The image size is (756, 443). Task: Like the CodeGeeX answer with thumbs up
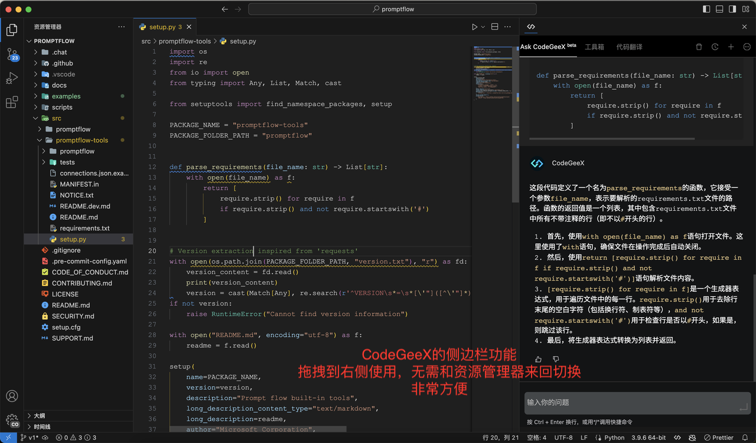(538, 359)
